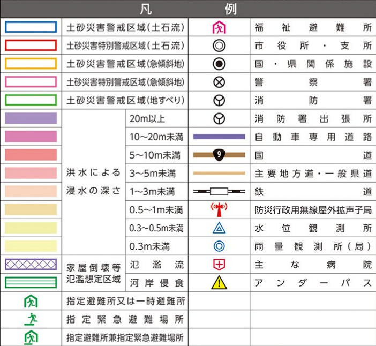Select the green running-person 指定緊急避難場所 icon

31,320
